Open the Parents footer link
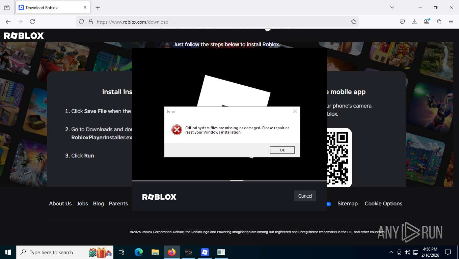 [118, 203]
